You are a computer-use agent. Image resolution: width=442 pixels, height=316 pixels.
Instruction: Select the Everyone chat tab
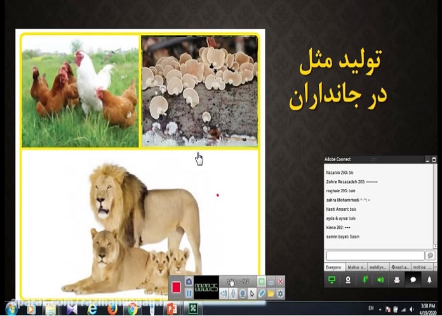(335, 267)
